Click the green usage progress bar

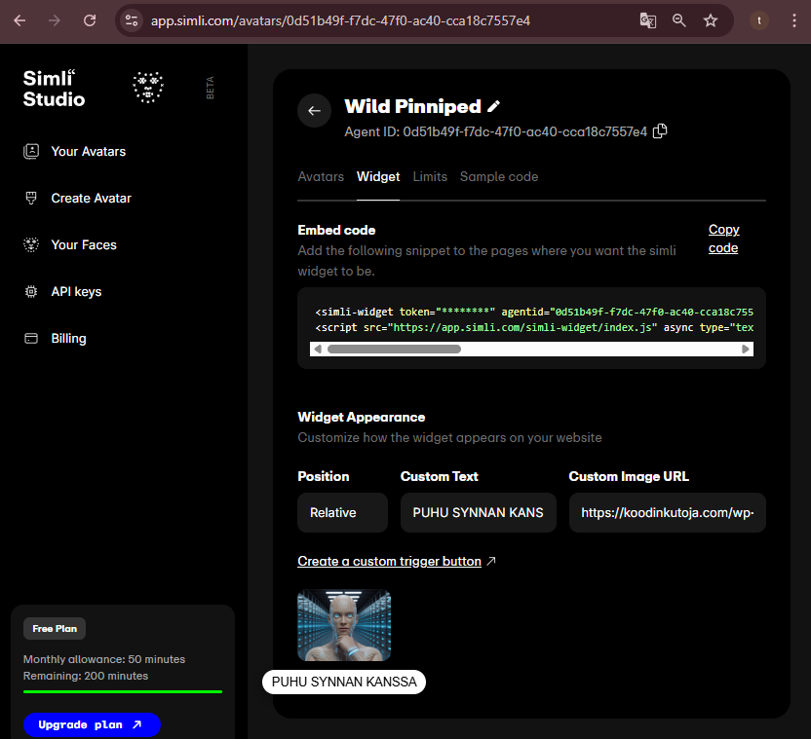pos(123,691)
